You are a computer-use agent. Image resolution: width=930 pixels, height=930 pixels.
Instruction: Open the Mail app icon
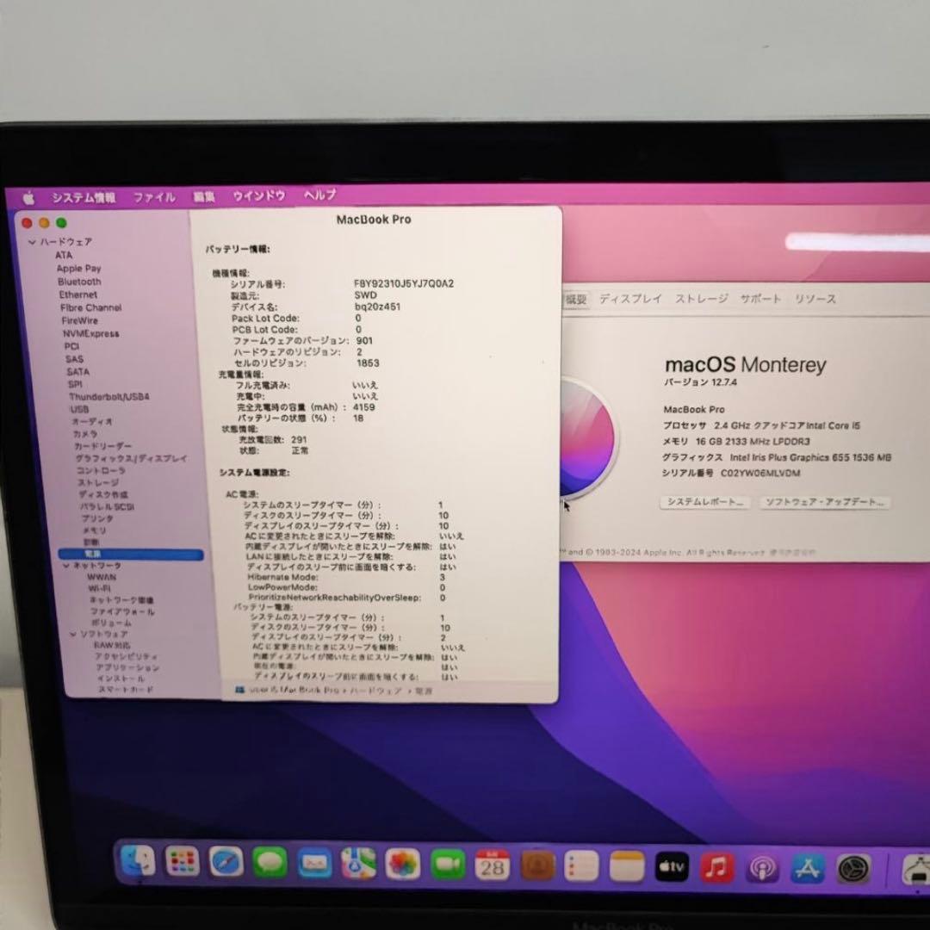coord(314,863)
